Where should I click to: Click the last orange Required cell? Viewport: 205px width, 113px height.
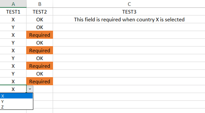[40, 82]
